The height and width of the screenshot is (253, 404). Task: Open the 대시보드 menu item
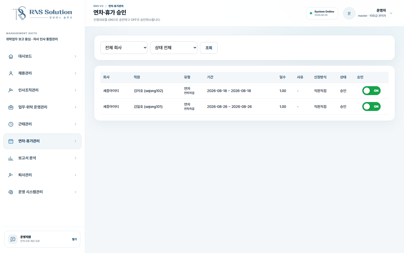(42, 56)
